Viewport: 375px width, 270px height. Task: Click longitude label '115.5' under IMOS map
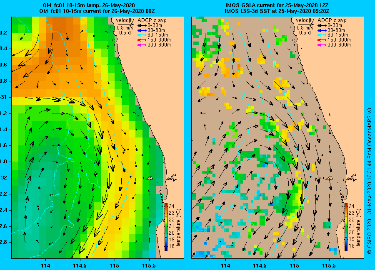(x=329, y=266)
